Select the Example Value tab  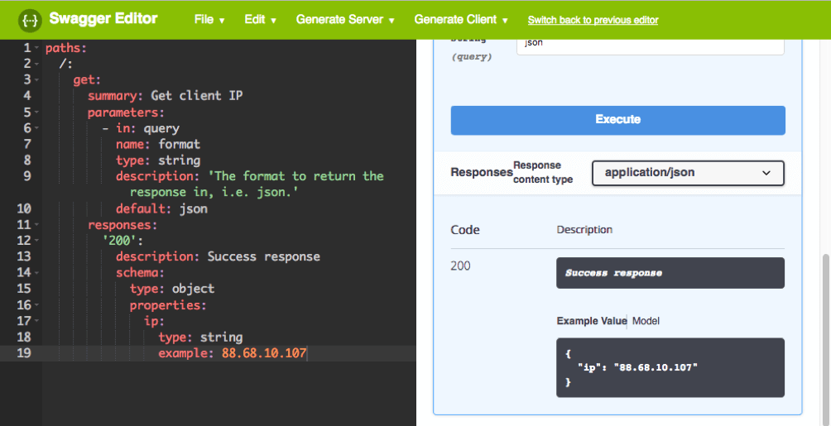591,321
